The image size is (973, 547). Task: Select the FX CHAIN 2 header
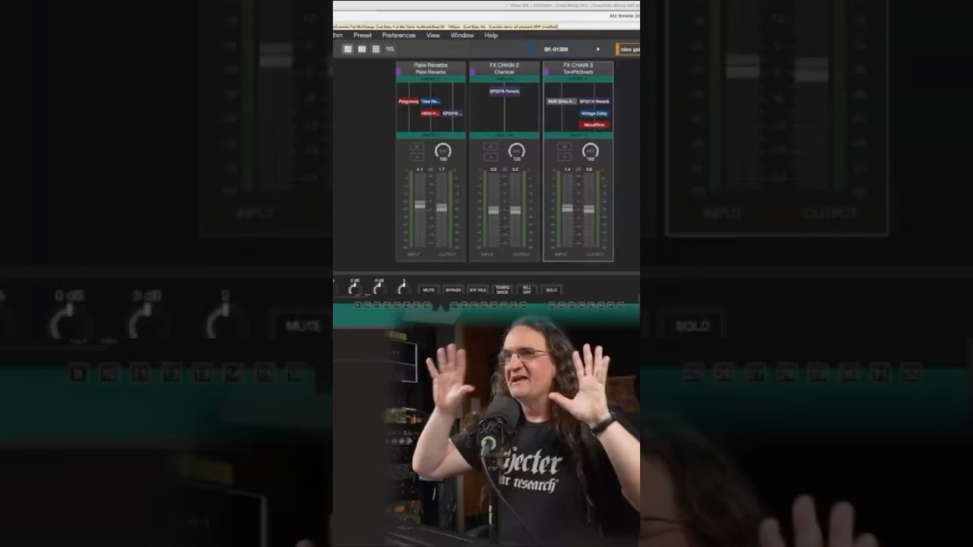pyautogui.click(x=504, y=68)
